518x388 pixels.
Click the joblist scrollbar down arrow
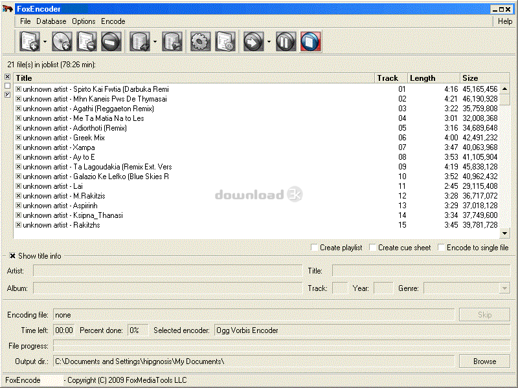(x=505, y=233)
